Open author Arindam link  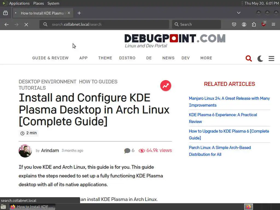click(x=50, y=151)
